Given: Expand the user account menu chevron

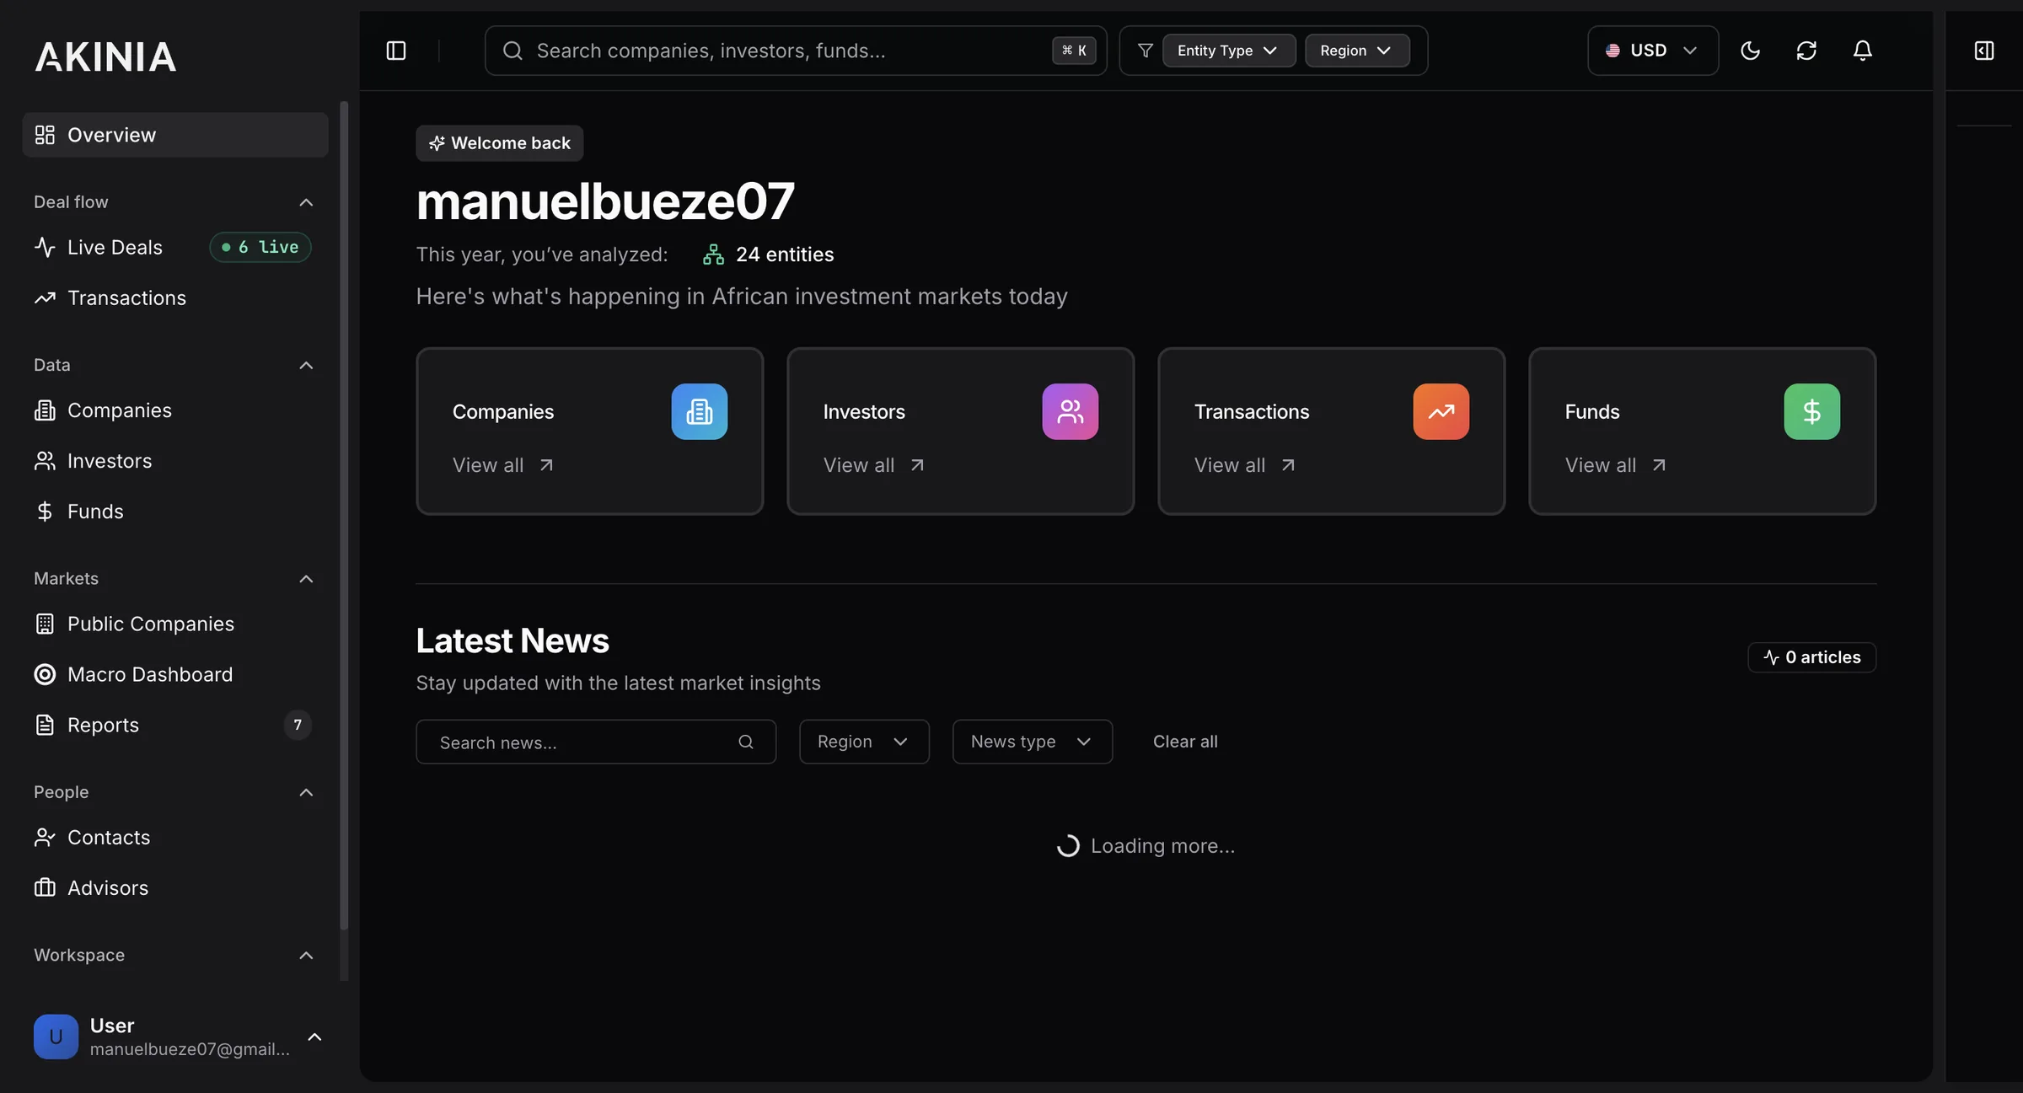Looking at the screenshot, I should pyautogui.click(x=314, y=1037).
